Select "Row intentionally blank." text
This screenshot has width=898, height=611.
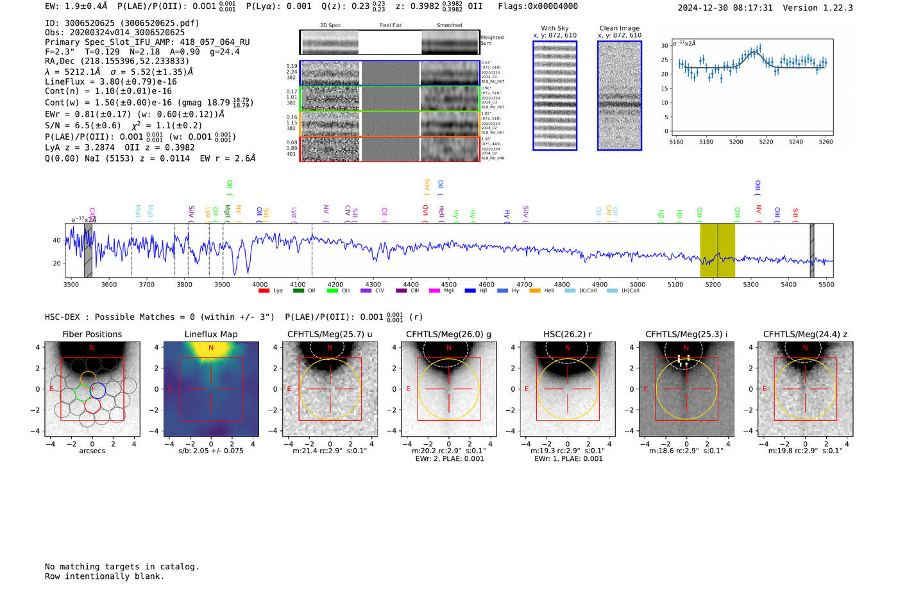(x=105, y=576)
